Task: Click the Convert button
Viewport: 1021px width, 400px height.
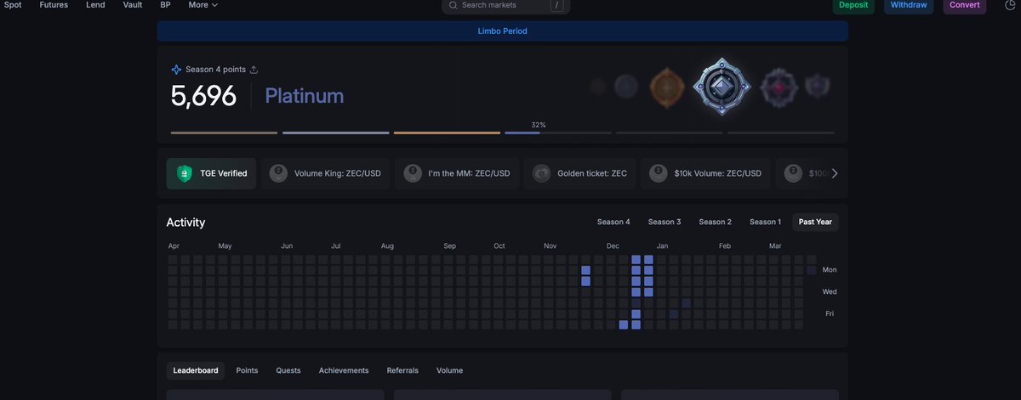Action: point(964,6)
